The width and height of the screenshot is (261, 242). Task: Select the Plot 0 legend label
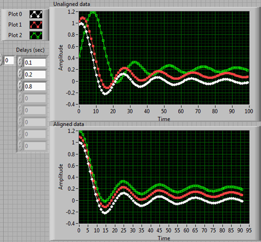click(15, 14)
